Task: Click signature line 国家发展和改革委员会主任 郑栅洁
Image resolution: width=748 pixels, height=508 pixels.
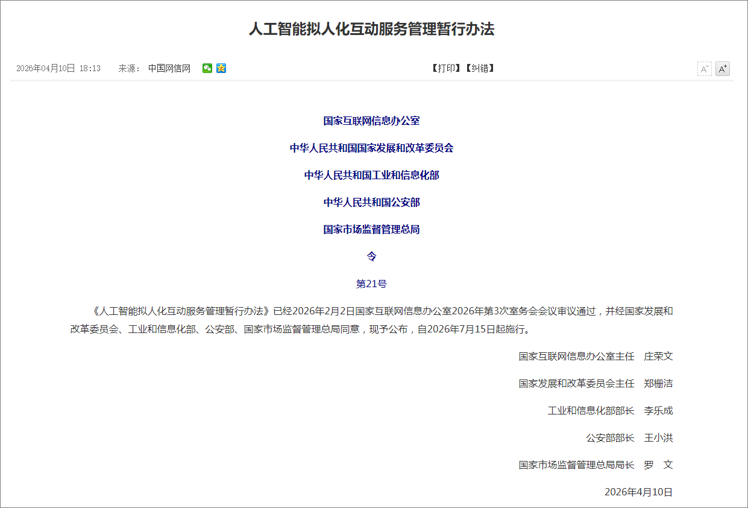Action: [596, 383]
